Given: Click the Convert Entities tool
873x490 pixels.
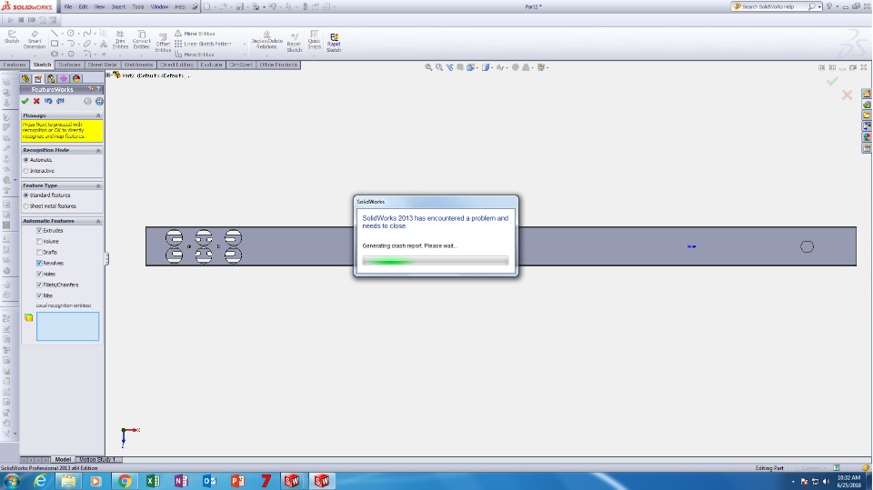Looking at the screenshot, I should point(142,41).
